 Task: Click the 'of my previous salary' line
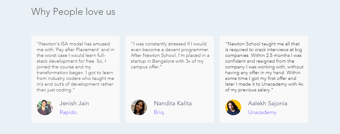tap(249, 90)
